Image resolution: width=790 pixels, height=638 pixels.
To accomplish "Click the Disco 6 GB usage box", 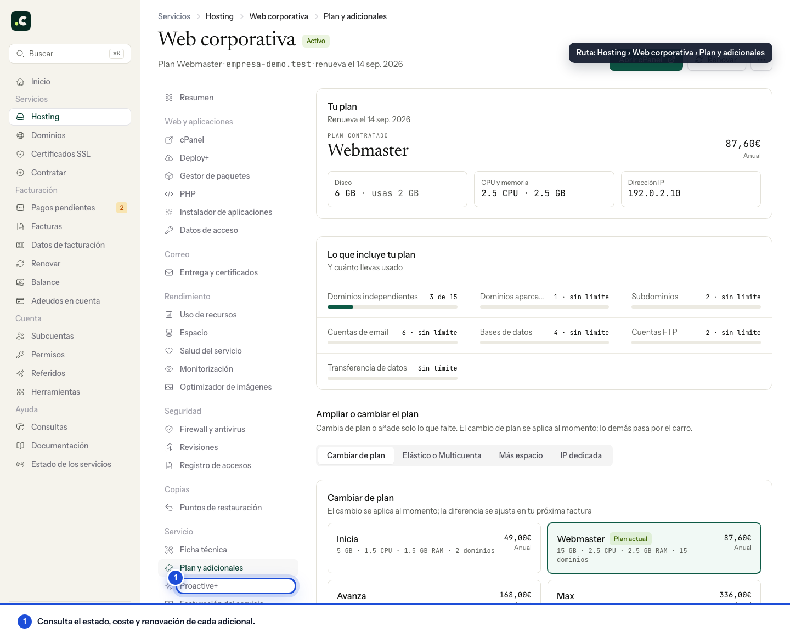I will [x=397, y=189].
